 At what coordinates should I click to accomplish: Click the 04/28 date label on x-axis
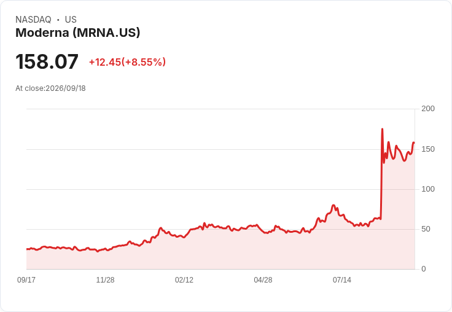pos(263,279)
